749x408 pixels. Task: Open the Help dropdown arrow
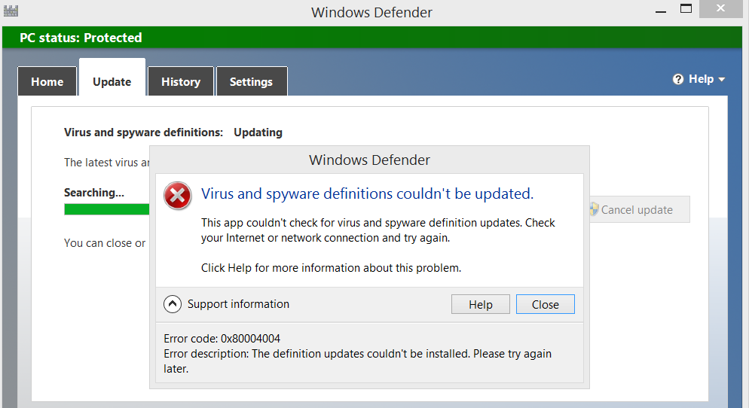click(x=721, y=80)
